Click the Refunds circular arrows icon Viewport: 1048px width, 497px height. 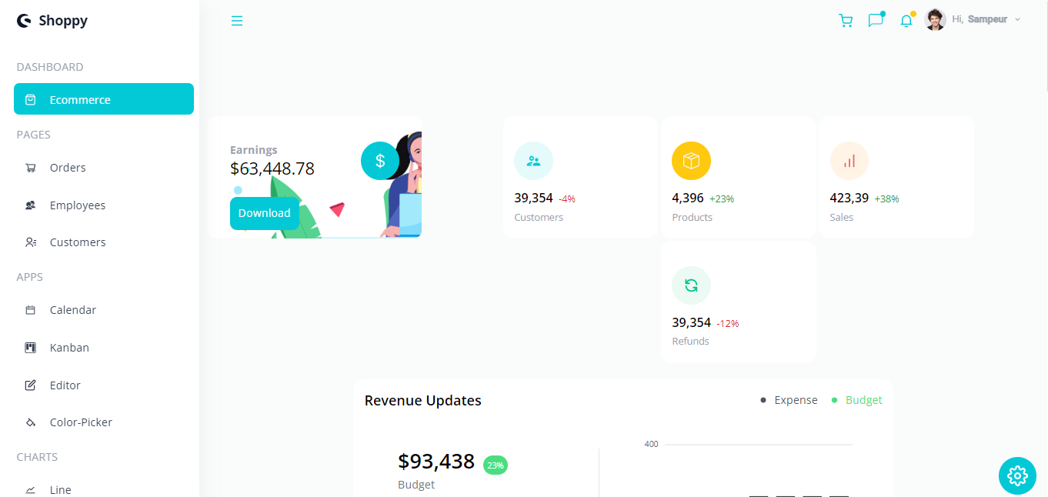click(x=691, y=285)
